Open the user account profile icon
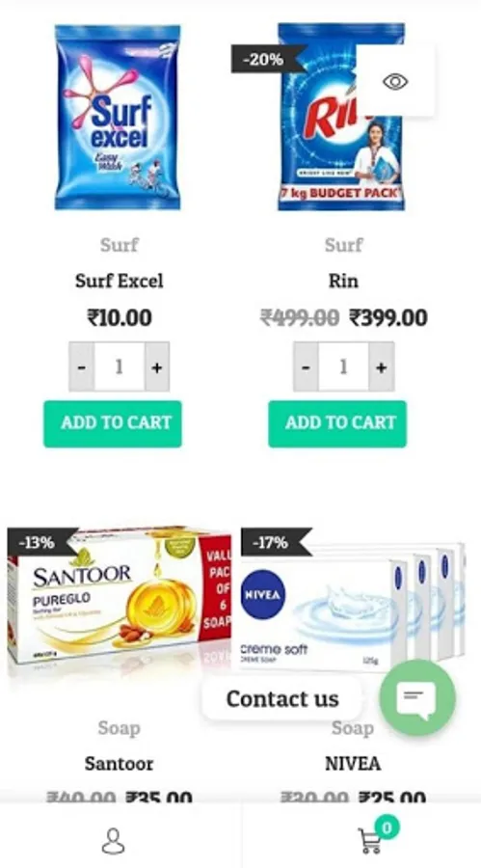The image size is (481, 868). 114,841
